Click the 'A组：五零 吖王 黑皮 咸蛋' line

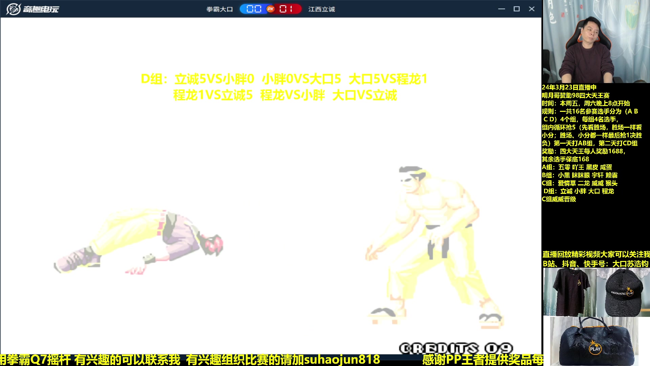(x=577, y=167)
